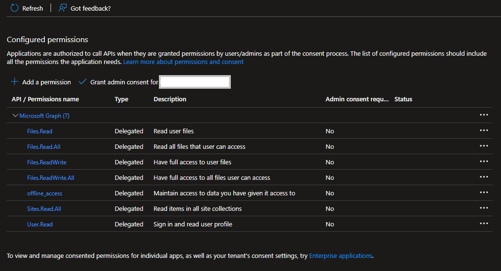Click the Refresh circular arrow icon
The width and height of the screenshot is (501, 271).
(15, 8)
